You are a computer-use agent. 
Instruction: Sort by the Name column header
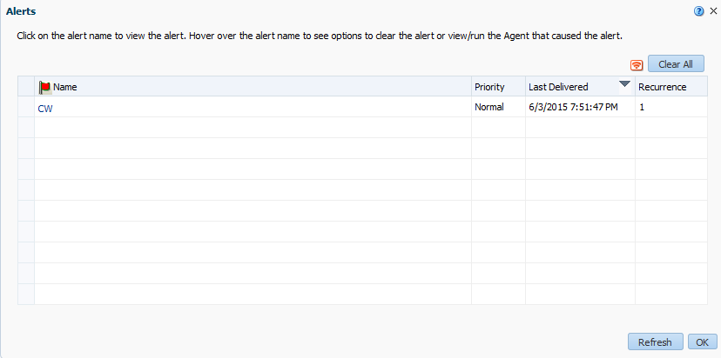pyautogui.click(x=65, y=87)
